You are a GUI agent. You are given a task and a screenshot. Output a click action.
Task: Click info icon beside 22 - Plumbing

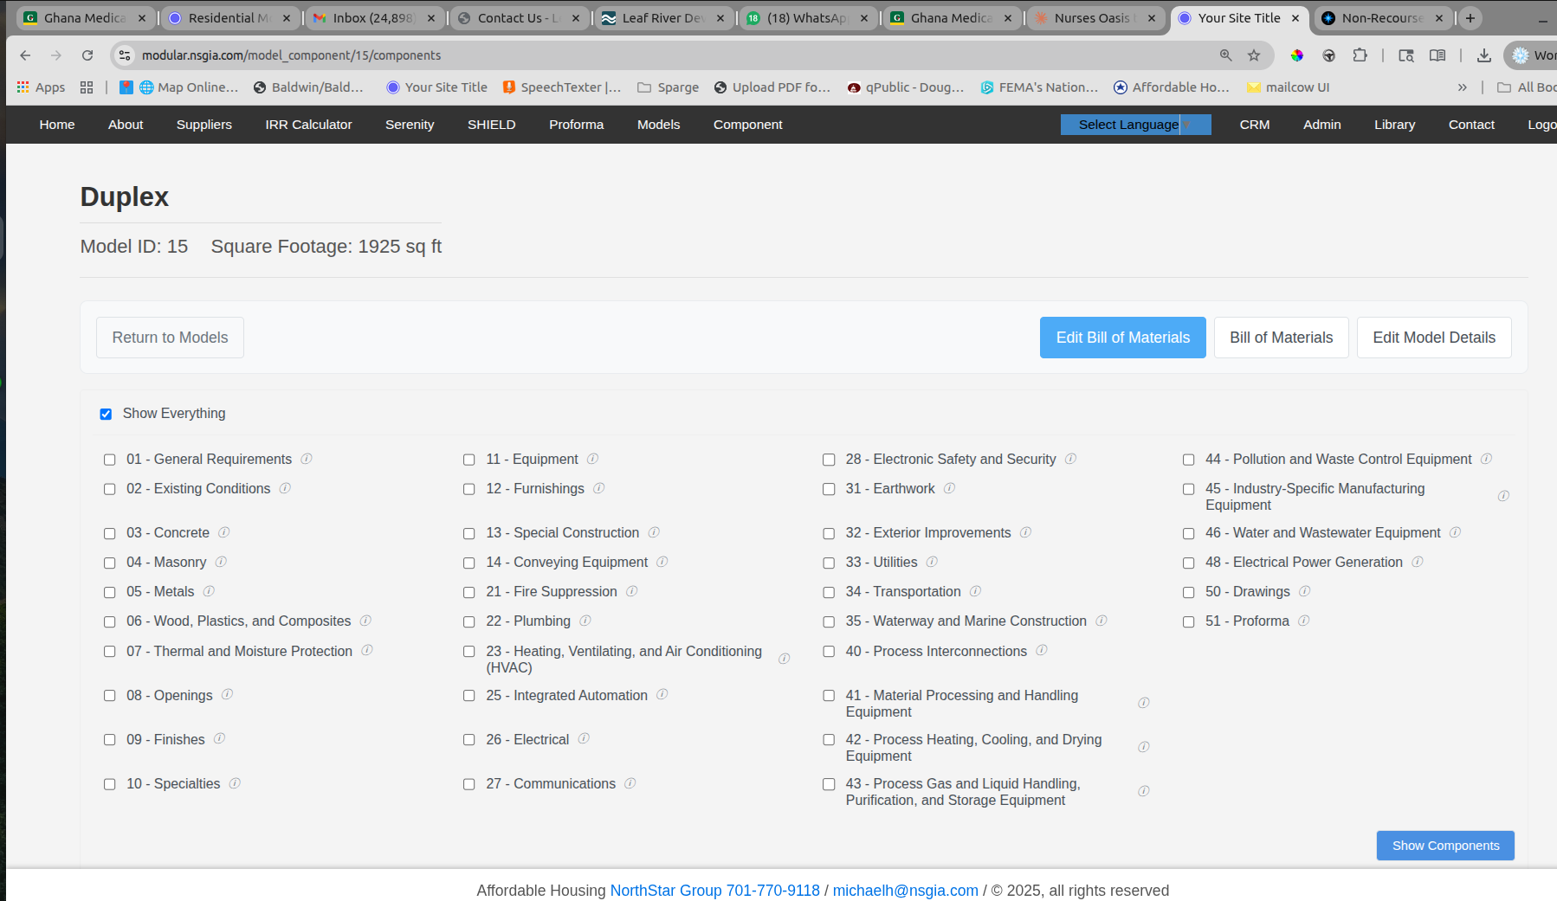tap(585, 621)
